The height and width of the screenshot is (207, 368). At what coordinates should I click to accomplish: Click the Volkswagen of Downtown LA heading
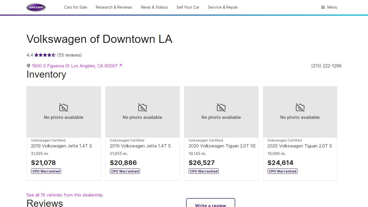[99, 39]
